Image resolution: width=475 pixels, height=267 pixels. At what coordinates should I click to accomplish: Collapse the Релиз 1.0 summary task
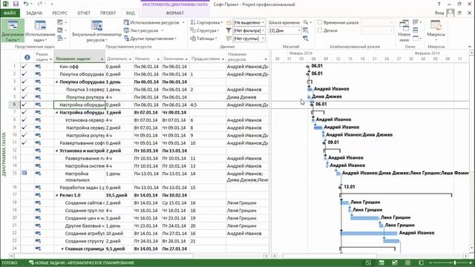click(x=56, y=195)
